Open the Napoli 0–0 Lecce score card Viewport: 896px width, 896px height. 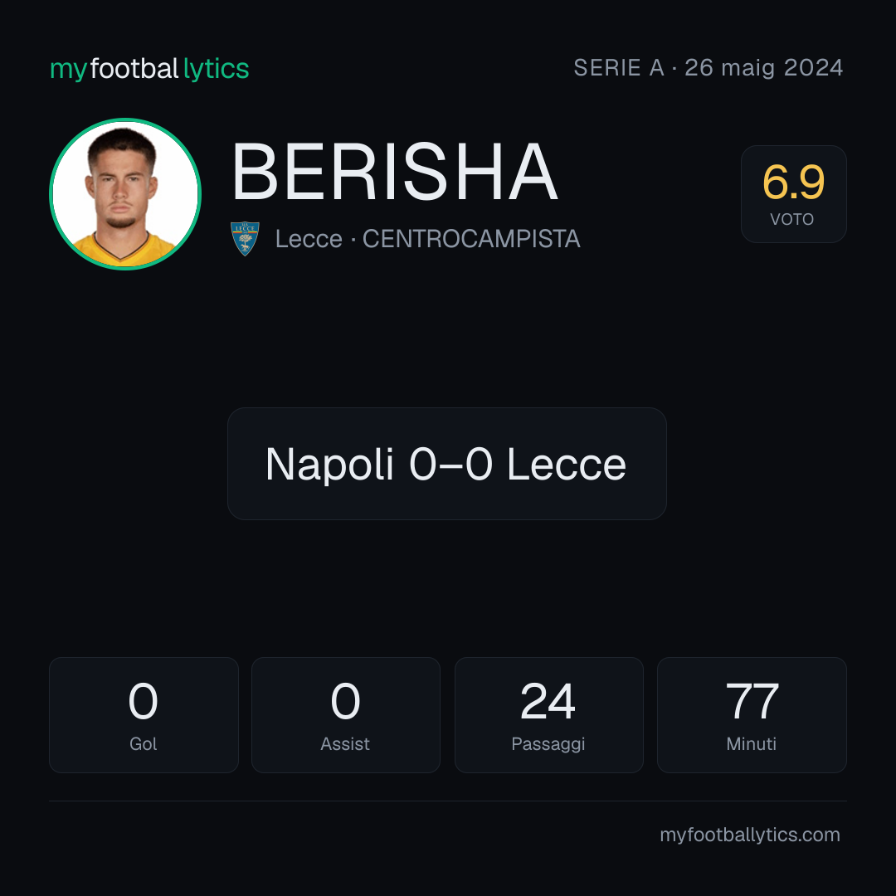pyautogui.click(x=447, y=464)
